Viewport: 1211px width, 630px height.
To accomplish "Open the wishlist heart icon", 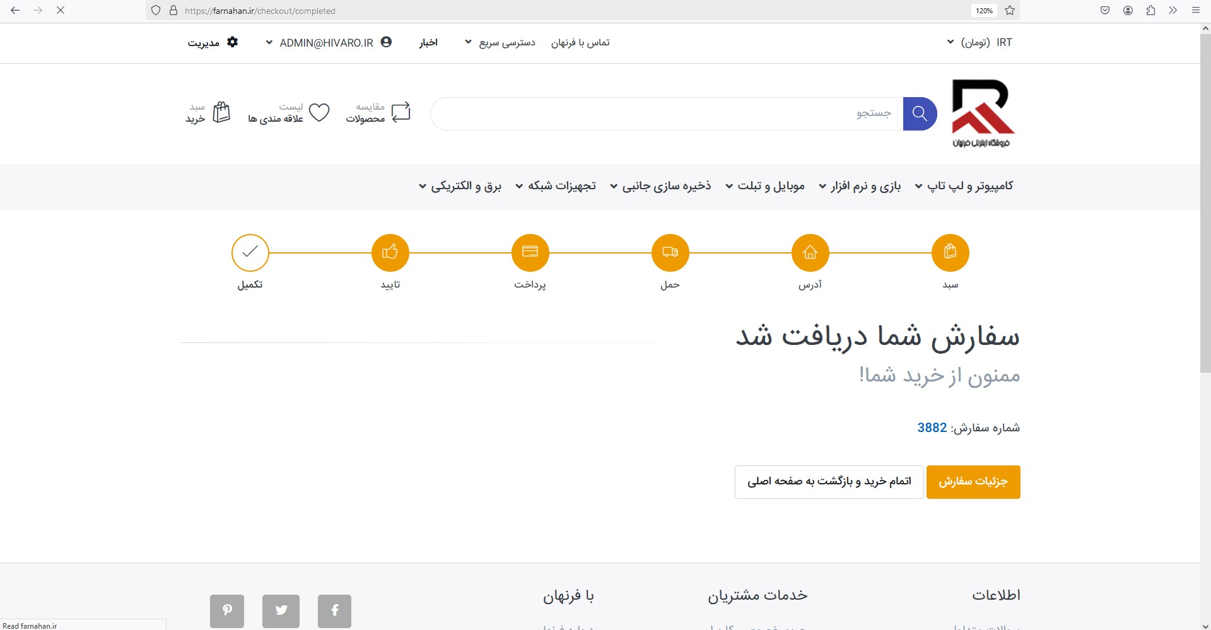I will (319, 113).
